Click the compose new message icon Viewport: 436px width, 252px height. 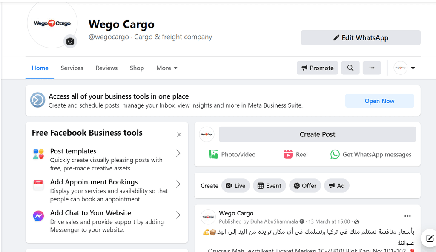(430, 238)
